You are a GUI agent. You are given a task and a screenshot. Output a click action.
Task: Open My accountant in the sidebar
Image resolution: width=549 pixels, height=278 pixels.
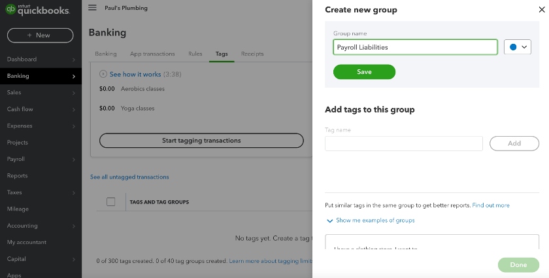coord(27,242)
